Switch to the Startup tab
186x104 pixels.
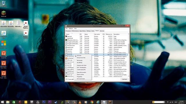click(x=88, y=31)
